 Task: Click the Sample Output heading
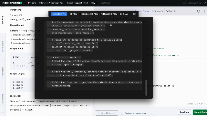(x=17, y=74)
